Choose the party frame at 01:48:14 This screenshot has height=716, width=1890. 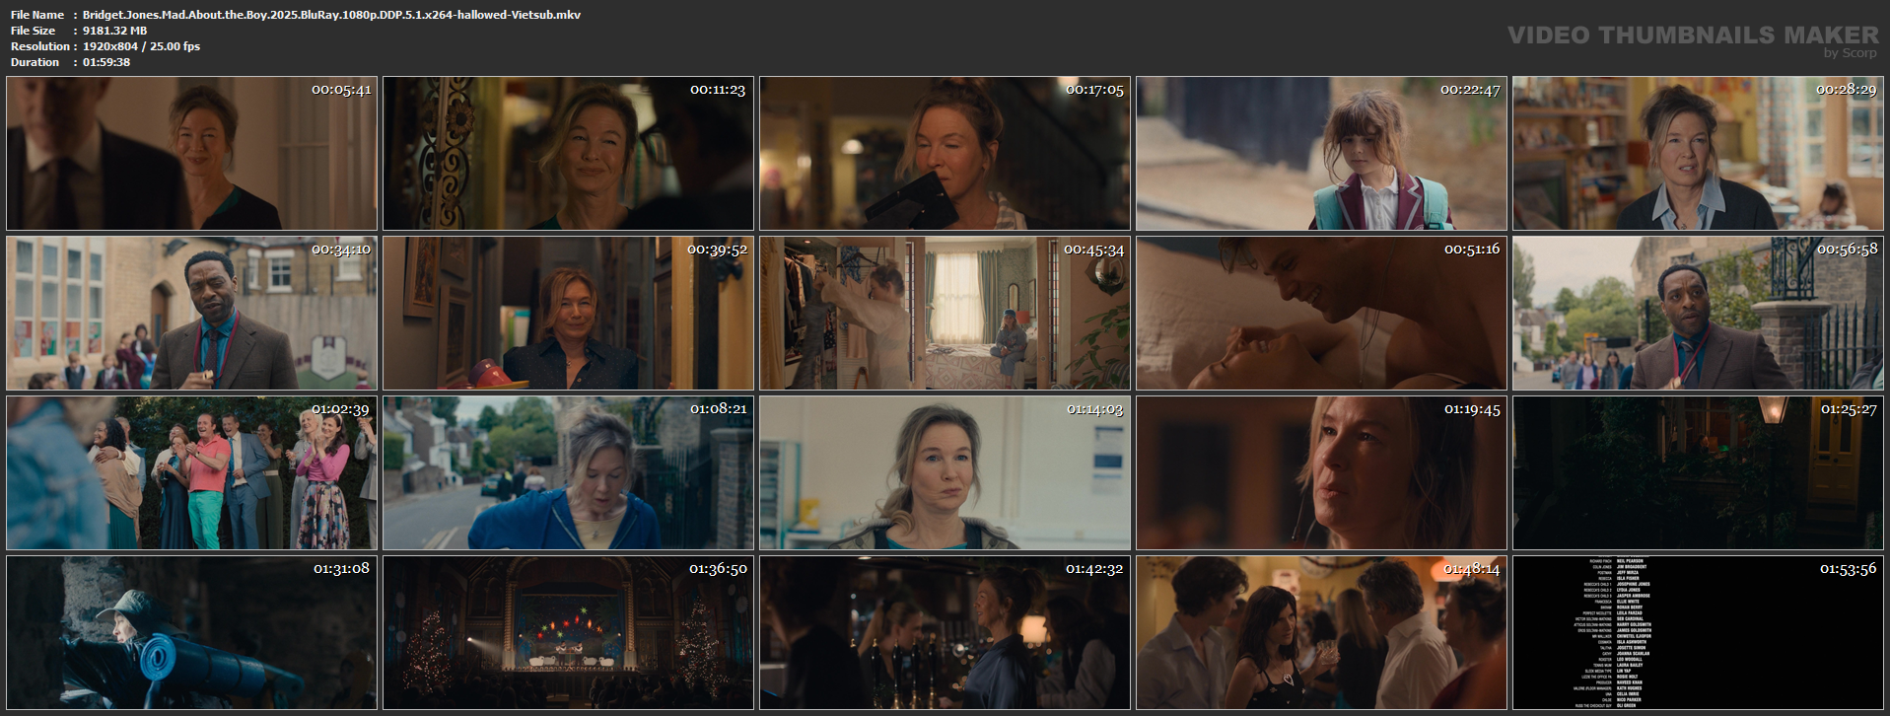1321,633
